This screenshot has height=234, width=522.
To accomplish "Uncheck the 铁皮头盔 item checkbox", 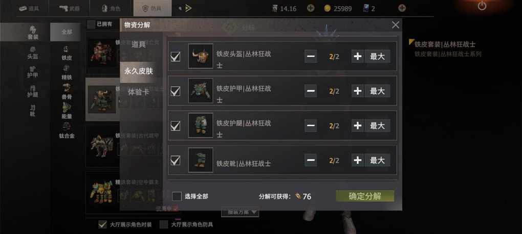I will pos(176,57).
